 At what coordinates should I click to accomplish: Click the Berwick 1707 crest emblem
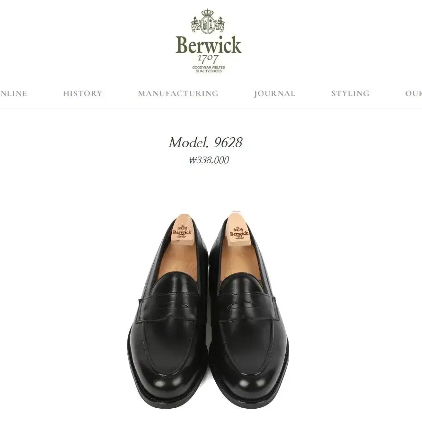pos(208,21)
